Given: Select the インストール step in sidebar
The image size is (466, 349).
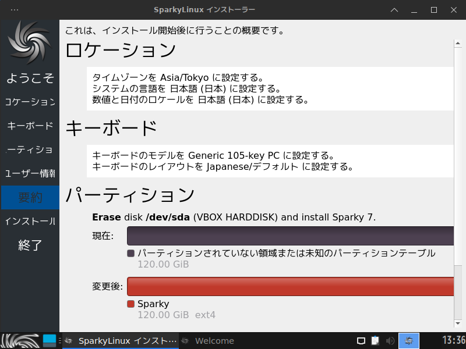Looking at the screenshot, I should 30,222.
